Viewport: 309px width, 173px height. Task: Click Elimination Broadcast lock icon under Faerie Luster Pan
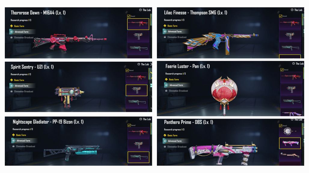pos(166,91)
